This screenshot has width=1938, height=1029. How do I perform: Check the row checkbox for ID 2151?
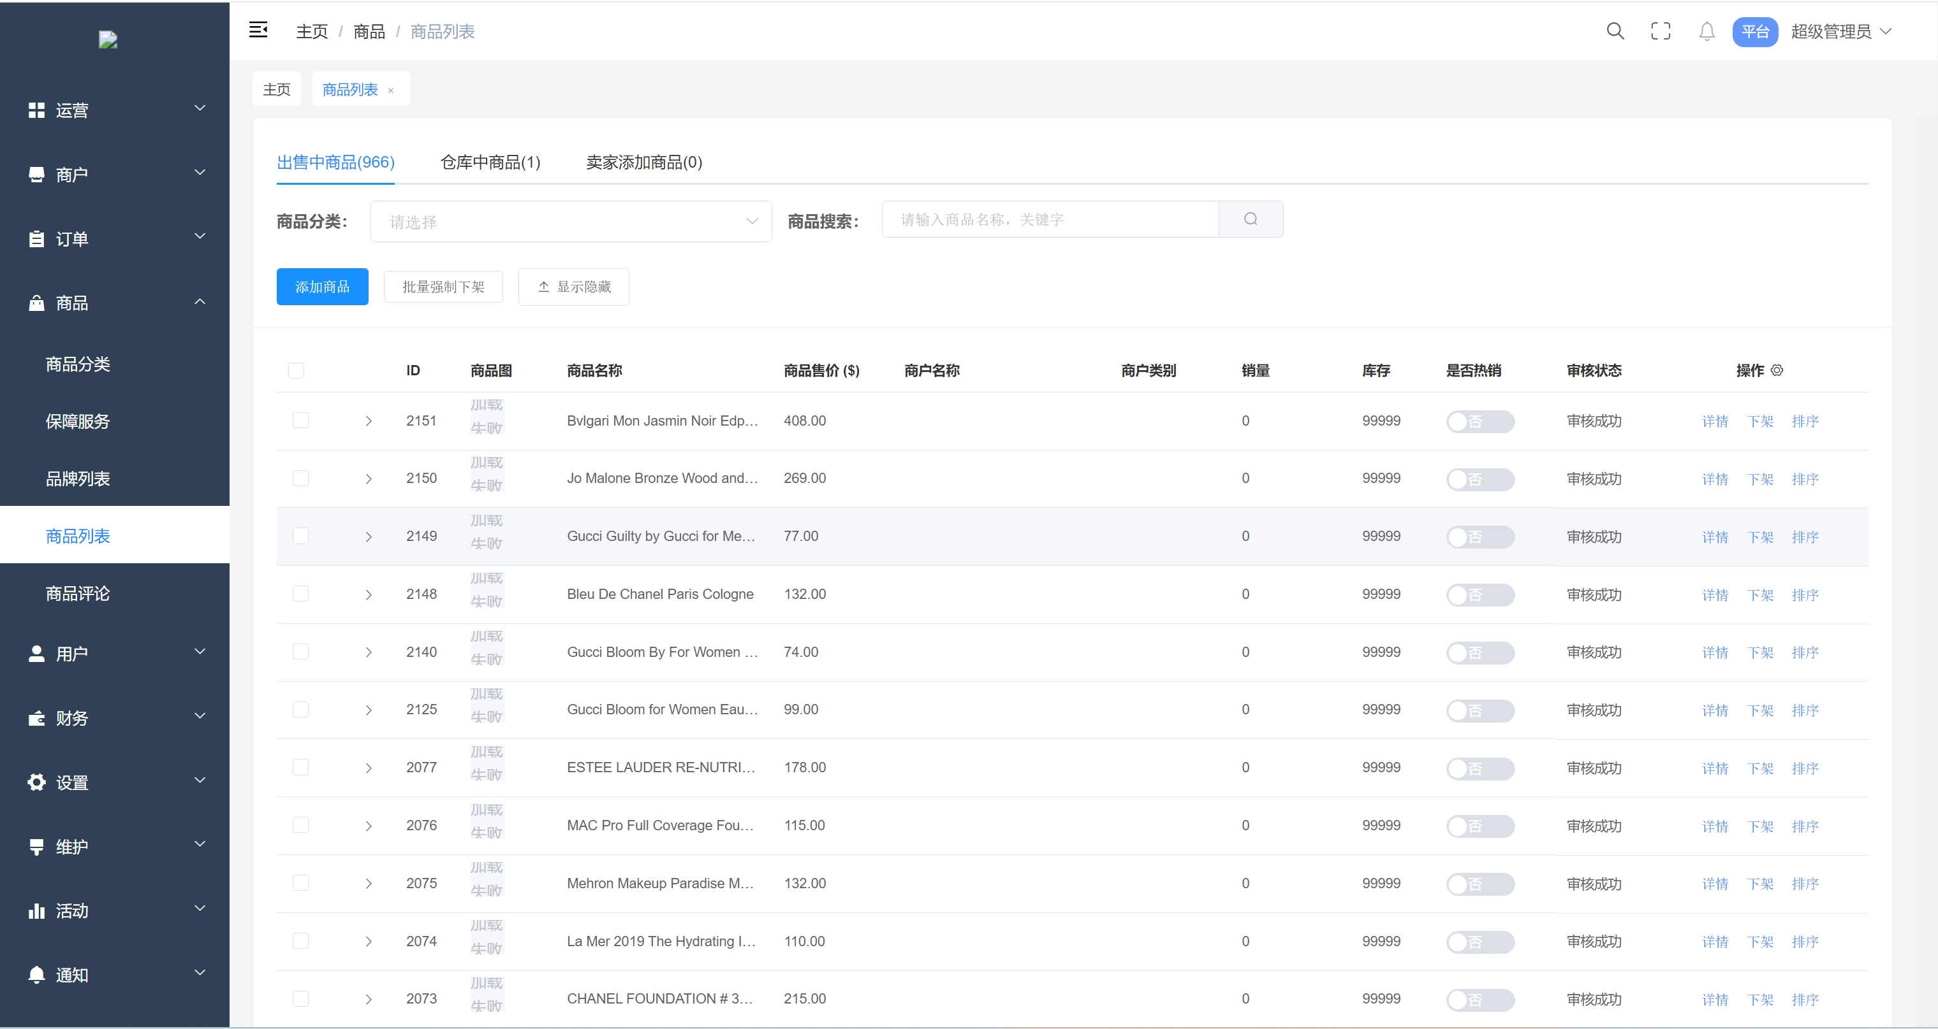[x=300, y=420]
